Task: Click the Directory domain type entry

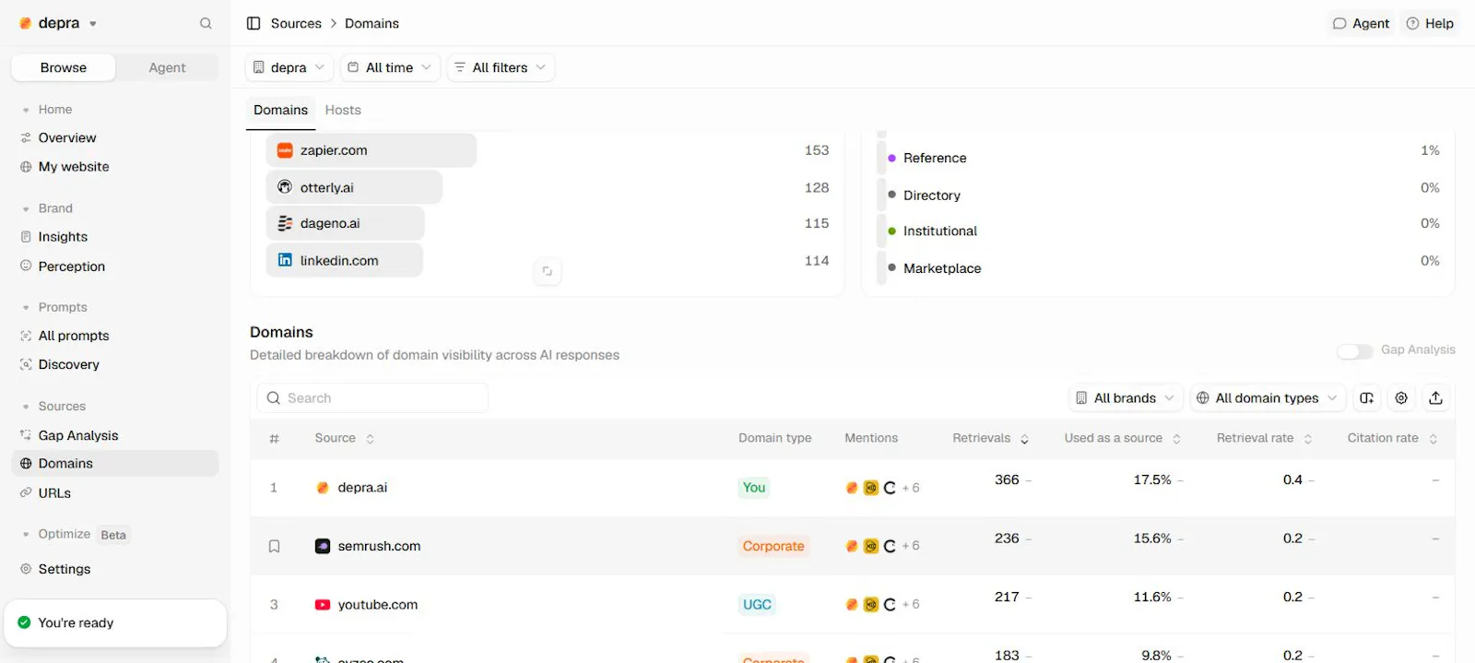Action: point(932,195)
